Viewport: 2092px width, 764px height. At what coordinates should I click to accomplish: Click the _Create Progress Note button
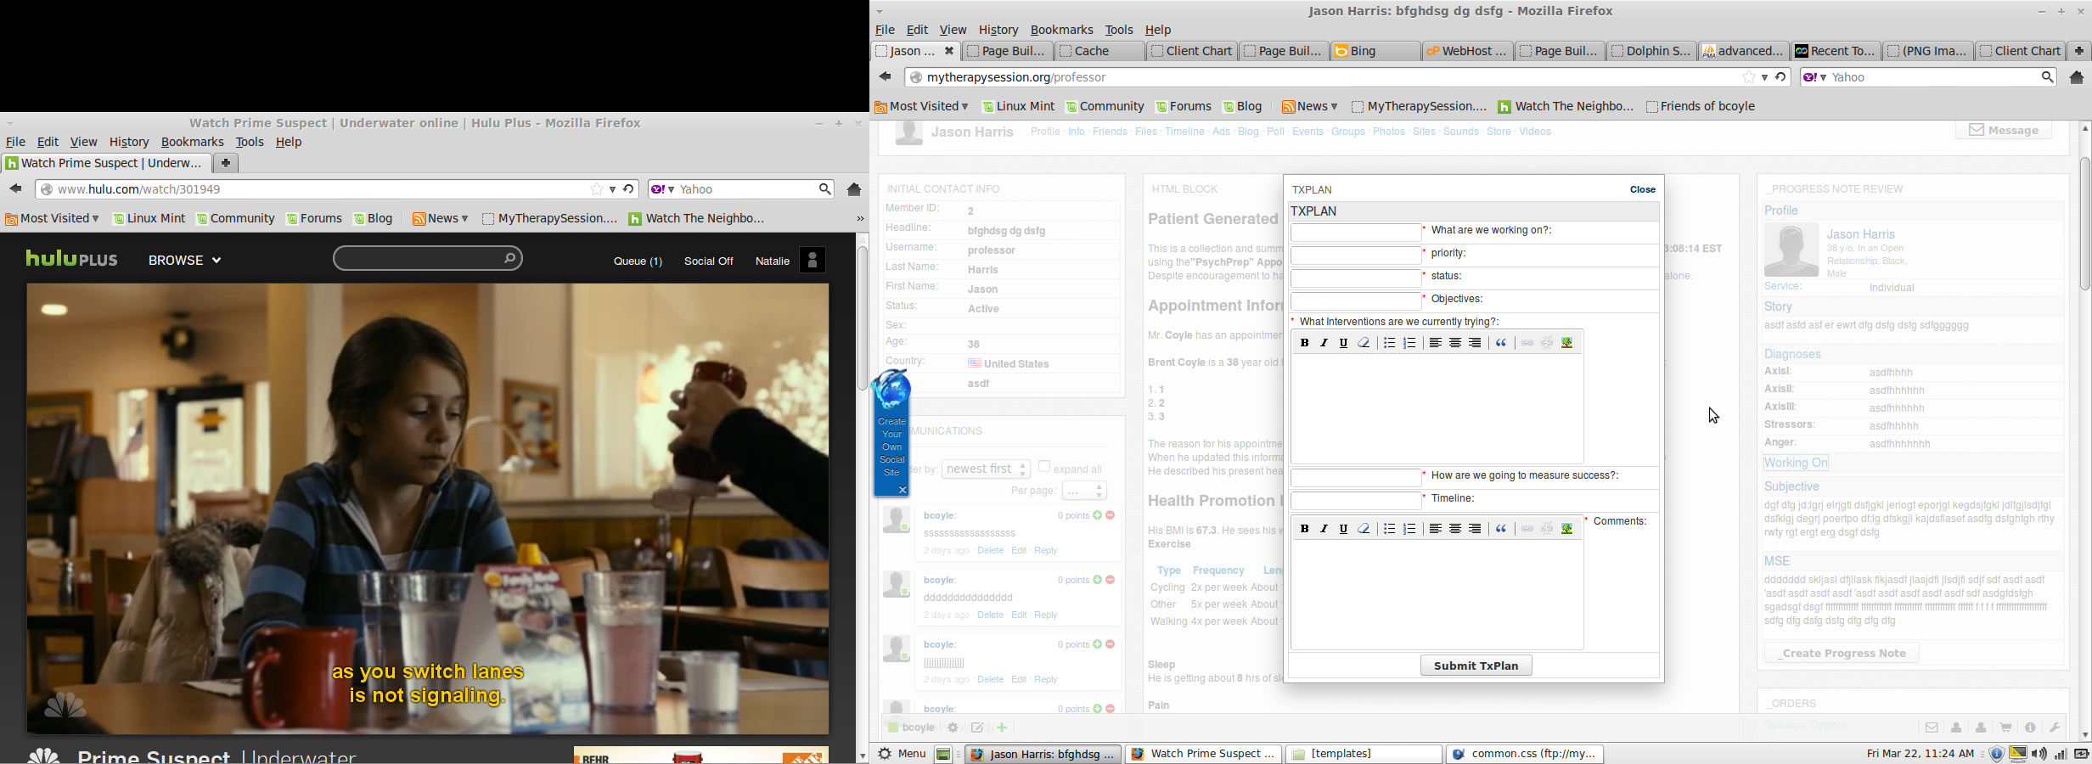pyautogui.click(x=1841, y=653)
